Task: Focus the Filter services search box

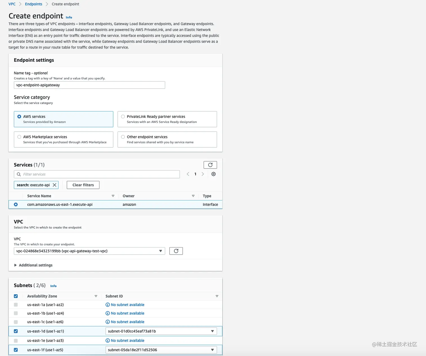Action: click(97, 174)
